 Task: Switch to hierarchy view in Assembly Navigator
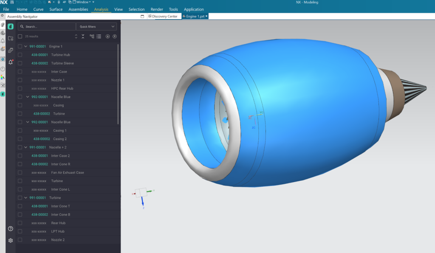92,37
